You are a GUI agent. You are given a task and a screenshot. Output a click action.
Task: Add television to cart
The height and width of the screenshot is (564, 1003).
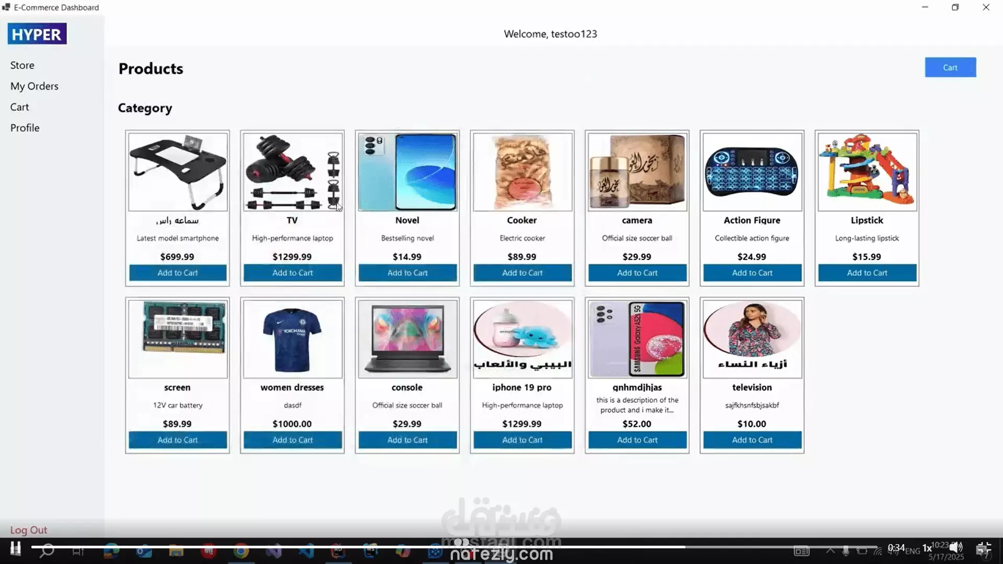tap(752, 440)
